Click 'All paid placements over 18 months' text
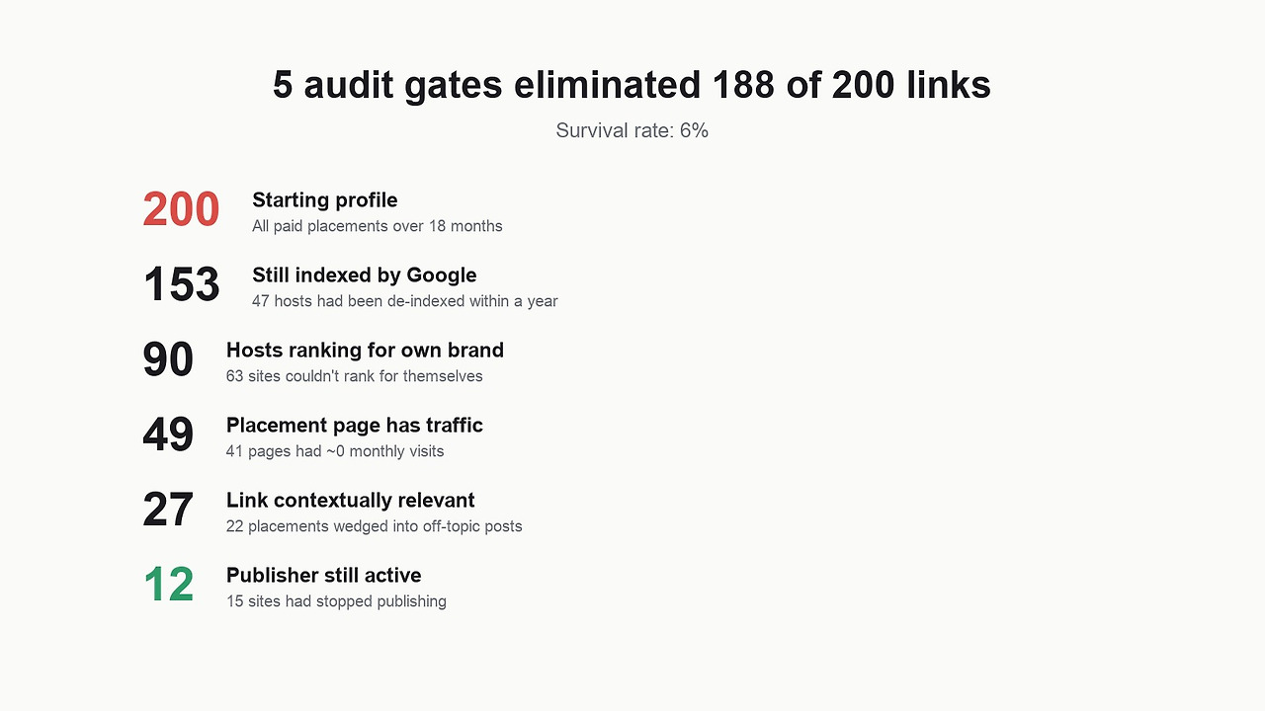 click(377, 226)
